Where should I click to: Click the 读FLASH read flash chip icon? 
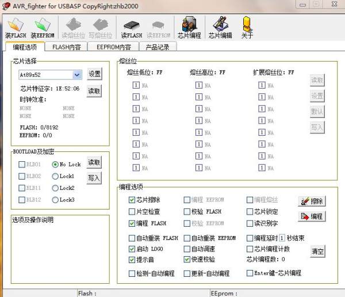click(131, 26)
